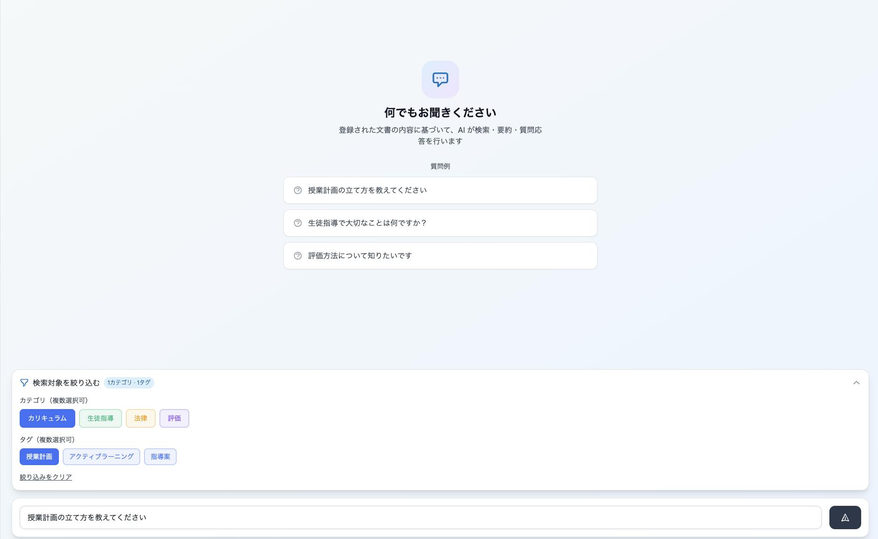Select the 評価 category chip
878x539 pixels.
click(174, 418)
